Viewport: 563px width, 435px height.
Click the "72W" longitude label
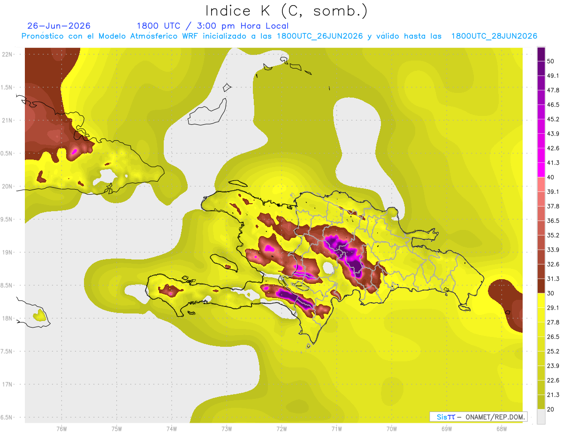click(281, 428)
